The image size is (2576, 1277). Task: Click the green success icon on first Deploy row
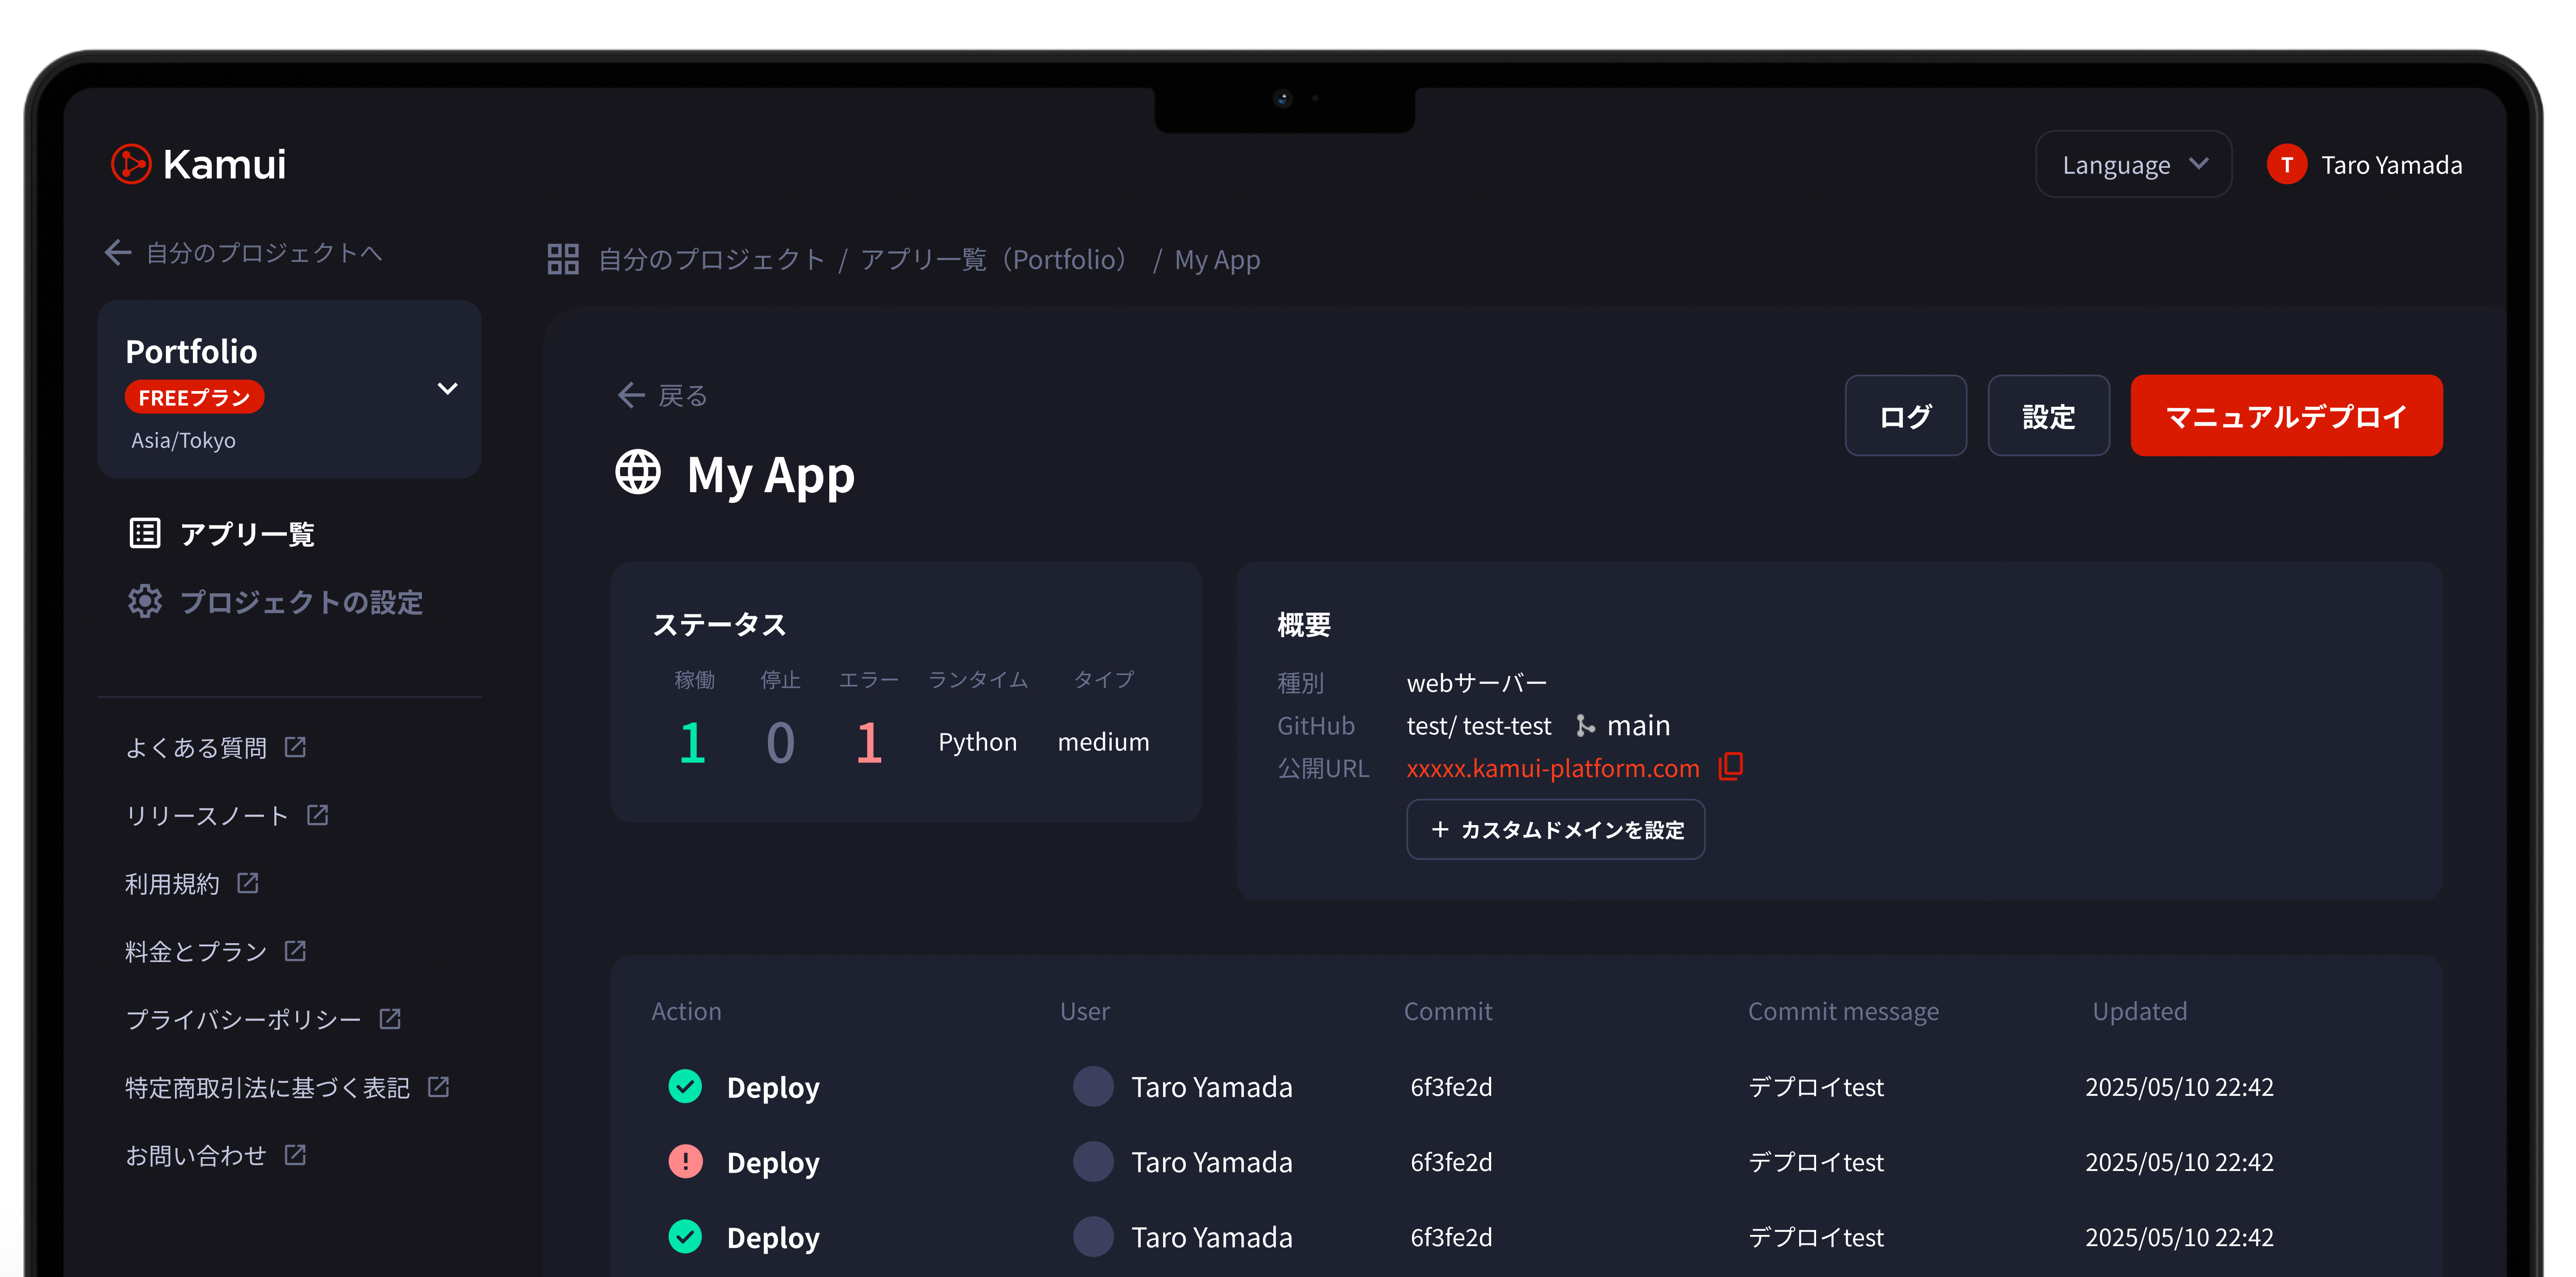click(x=685, y=1086)
